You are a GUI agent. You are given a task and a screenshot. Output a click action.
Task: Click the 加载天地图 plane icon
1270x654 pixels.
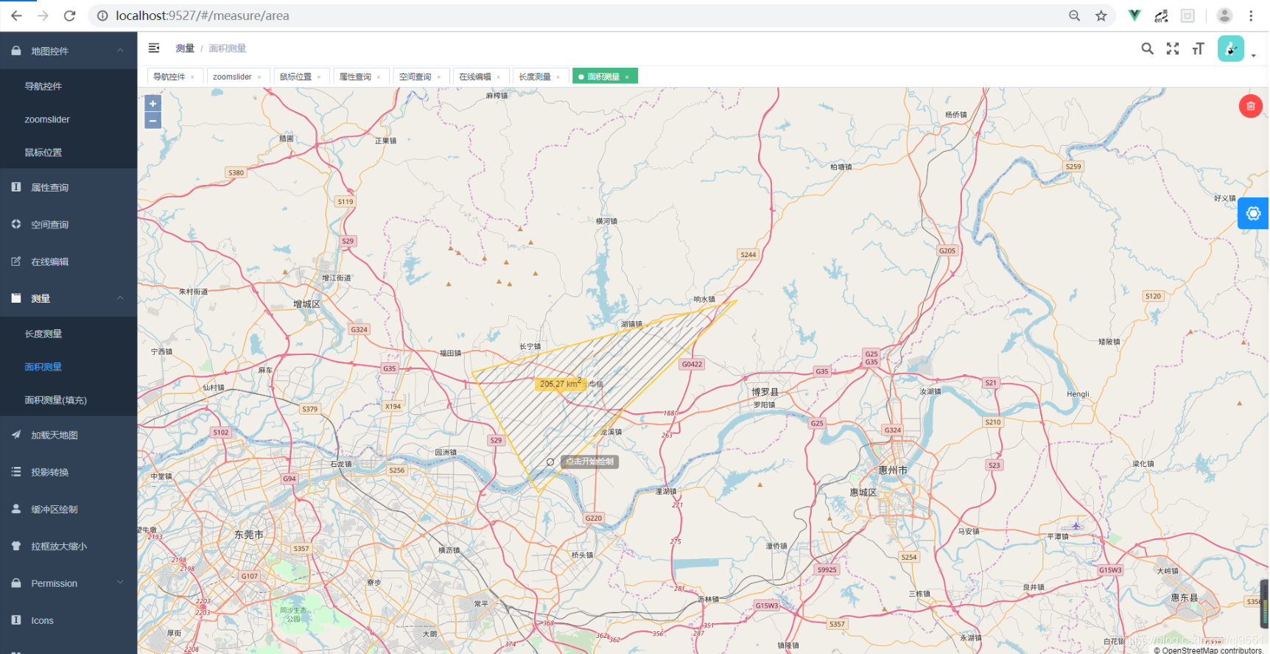tap(16, 435)
